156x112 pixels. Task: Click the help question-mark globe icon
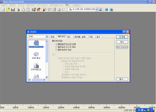111,10
